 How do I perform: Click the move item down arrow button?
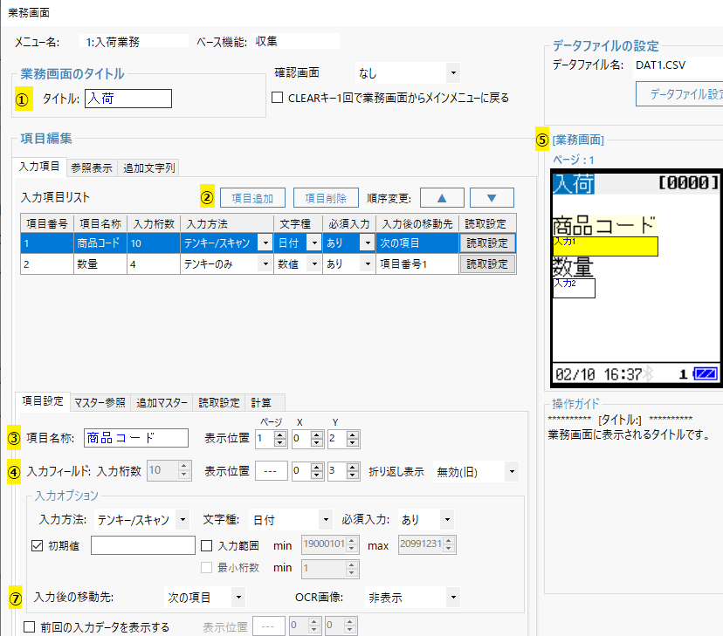point(492,197)
